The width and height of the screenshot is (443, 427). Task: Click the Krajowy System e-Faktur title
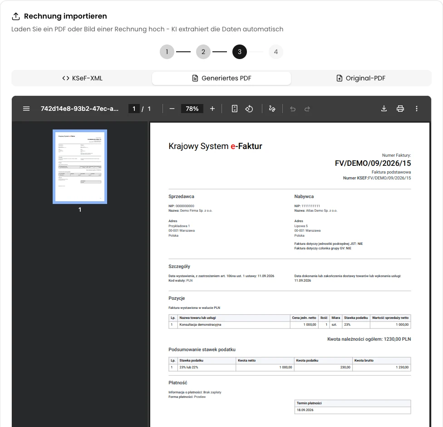[x=215, y=146]
